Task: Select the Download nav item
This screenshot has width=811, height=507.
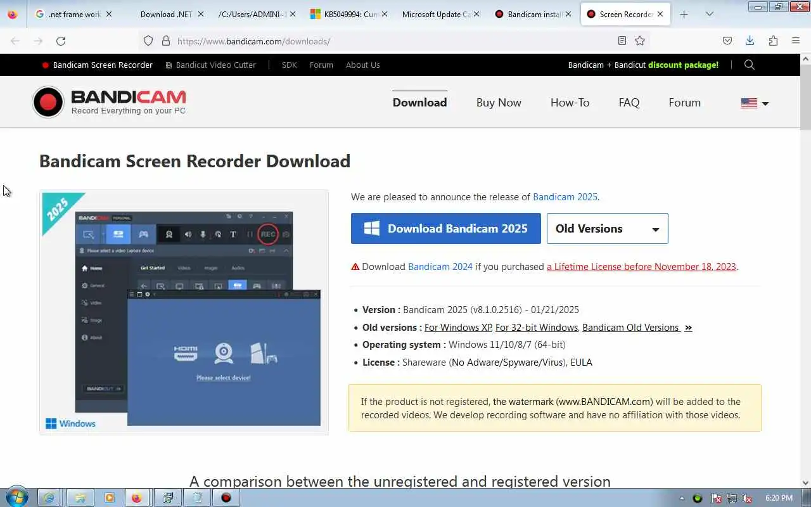Action: 419,102
